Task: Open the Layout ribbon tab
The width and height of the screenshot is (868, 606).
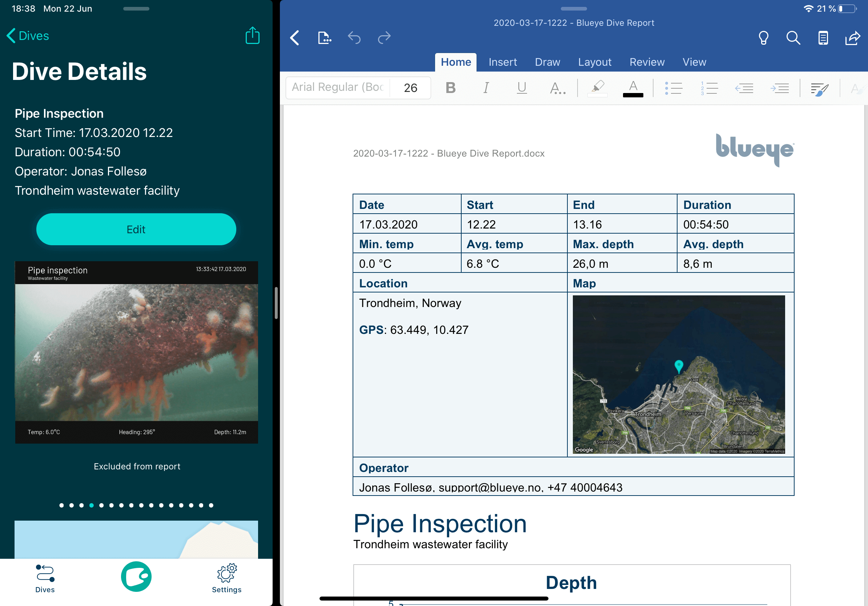Action: 594,62
